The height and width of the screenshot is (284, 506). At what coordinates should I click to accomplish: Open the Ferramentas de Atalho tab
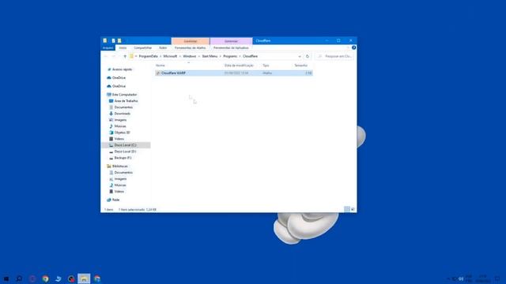pos(190,47)
